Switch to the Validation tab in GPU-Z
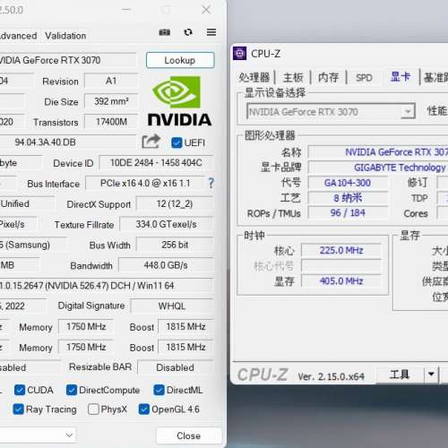 65,36
